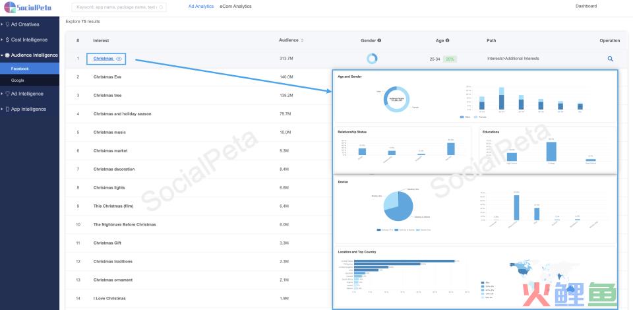
Task: Click the search icon in Operation column
Action: click(610, 59)
